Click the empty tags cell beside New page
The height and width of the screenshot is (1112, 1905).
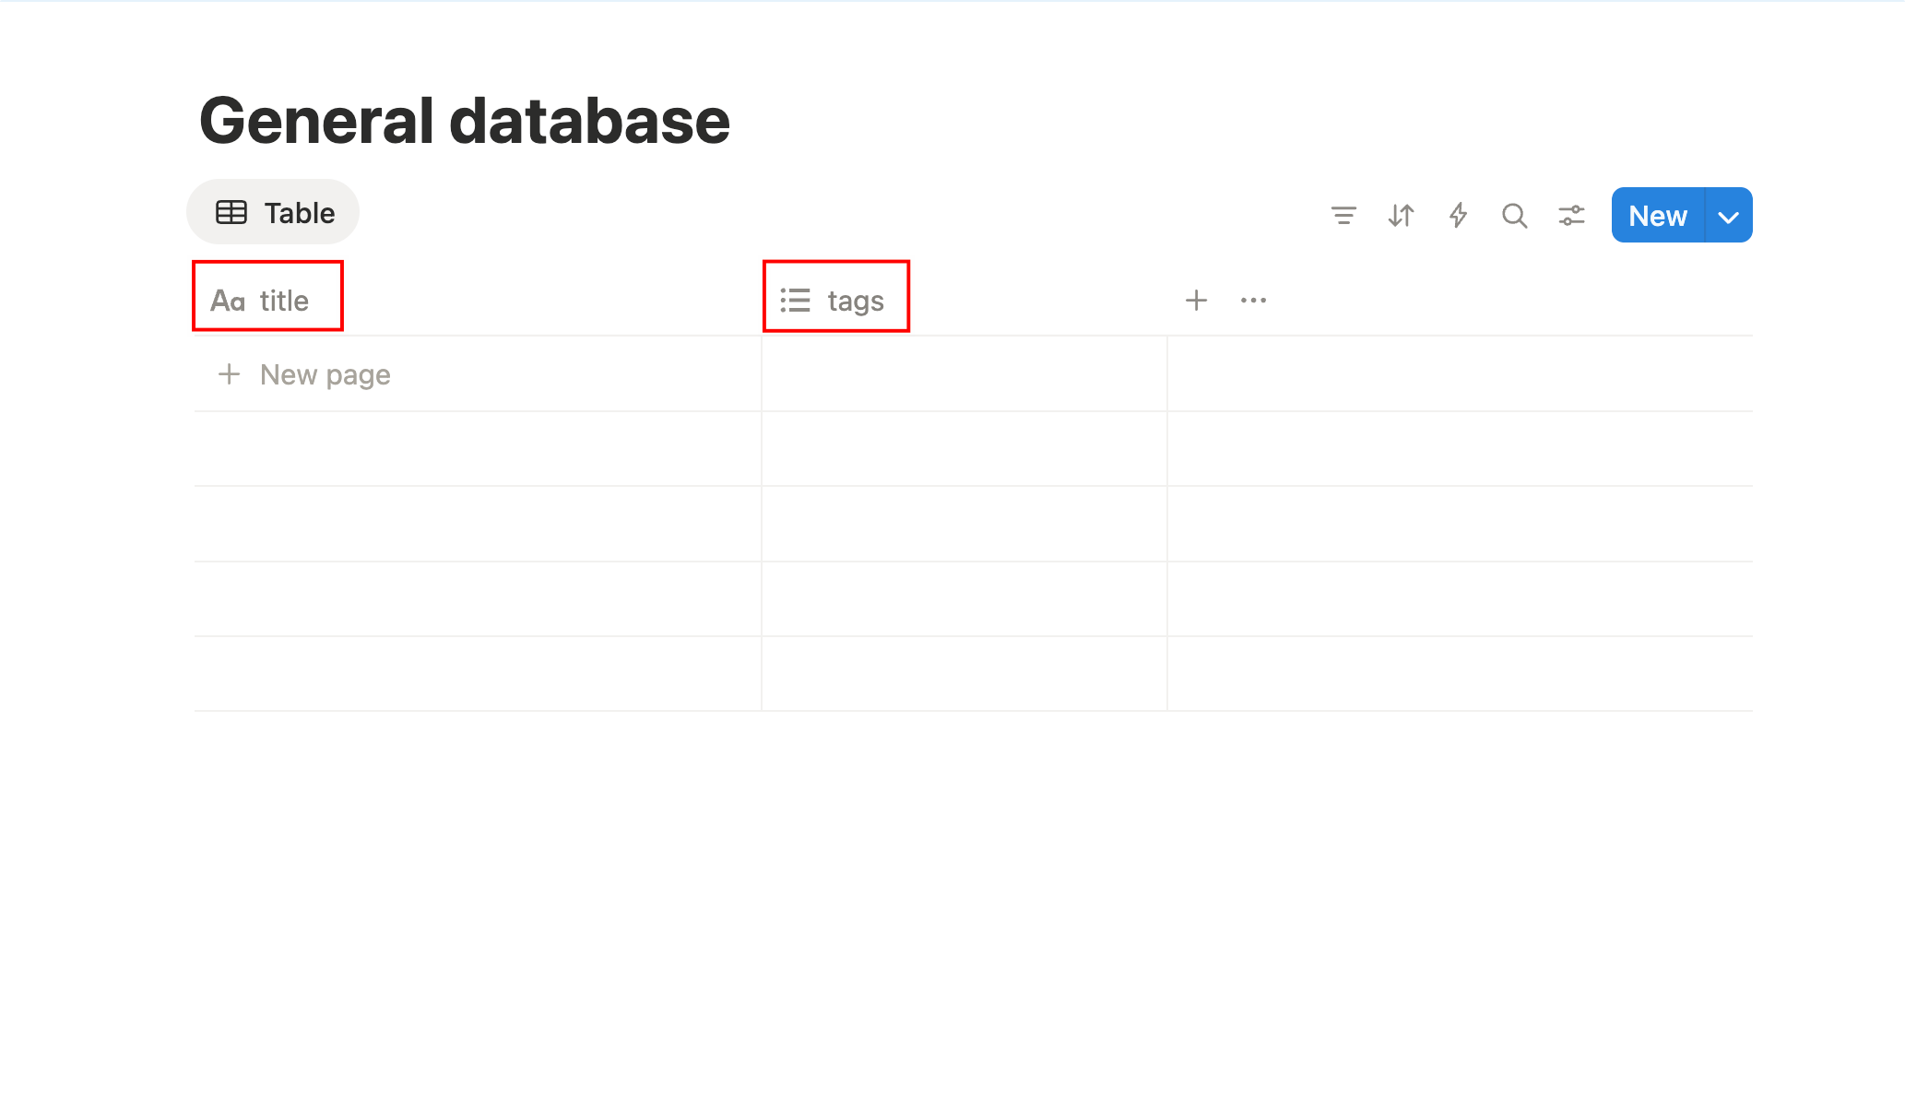click(964, 374)
